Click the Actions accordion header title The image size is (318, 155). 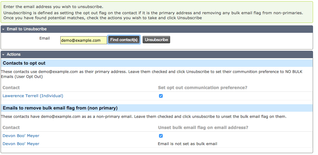click(14, 54)
